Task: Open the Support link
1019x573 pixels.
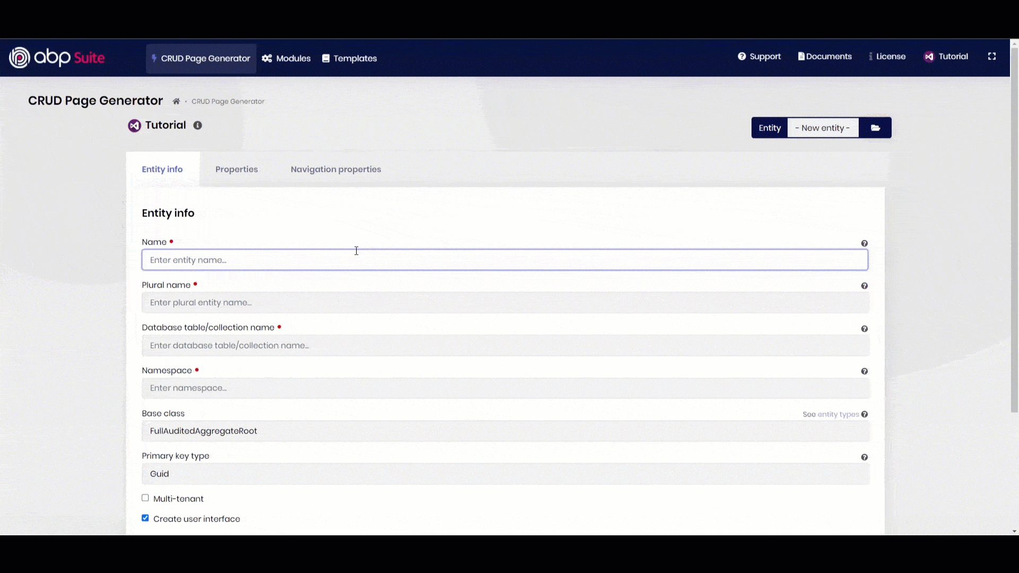Action: point(759,56)
